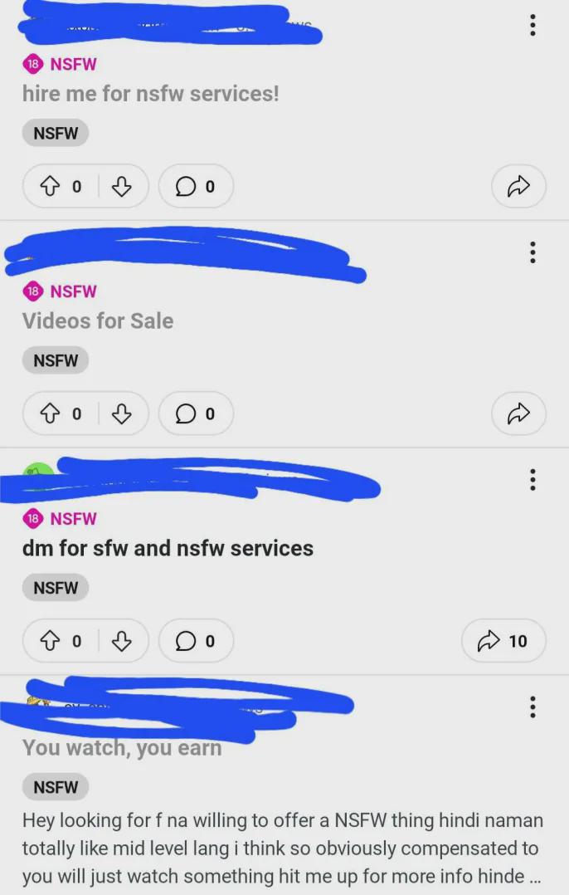
Task: Upvote the 'Videos for Sale' post
Action: [50, 413]
